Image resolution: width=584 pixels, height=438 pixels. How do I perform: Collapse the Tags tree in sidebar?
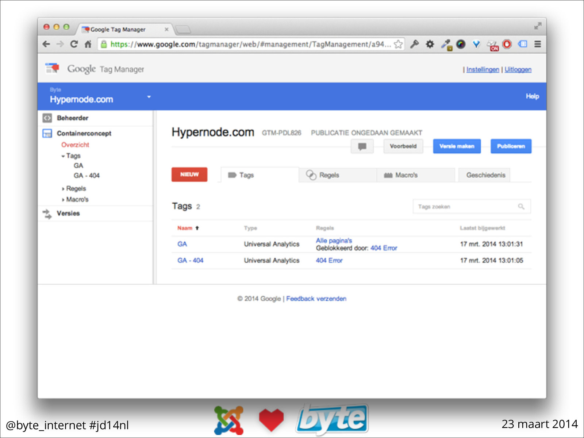63,156
